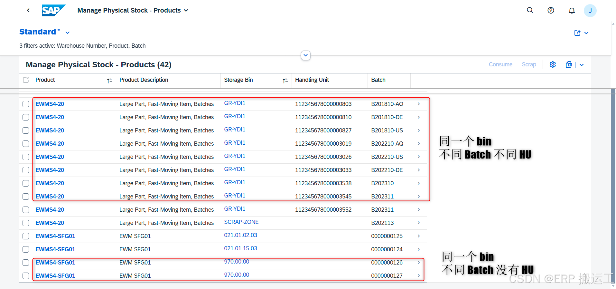Open SCRAP-ZONE storage bin link
Screen dimensions: 616x289
(x=241, y=222)
